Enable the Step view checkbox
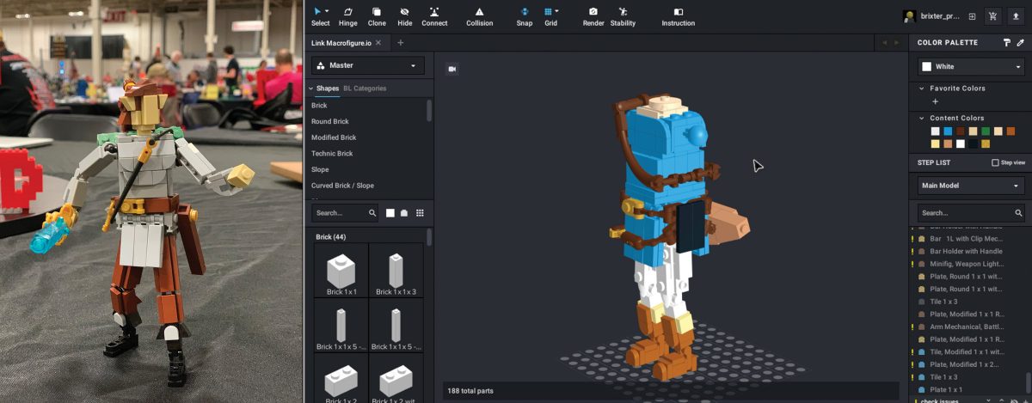1032x403 pixels. point(995,162)
